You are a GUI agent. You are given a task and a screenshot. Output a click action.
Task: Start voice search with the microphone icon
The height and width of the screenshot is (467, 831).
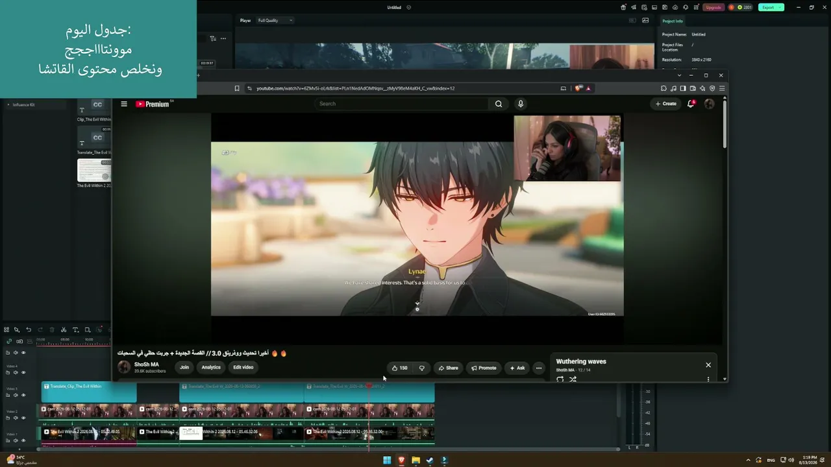coord(520,104)
